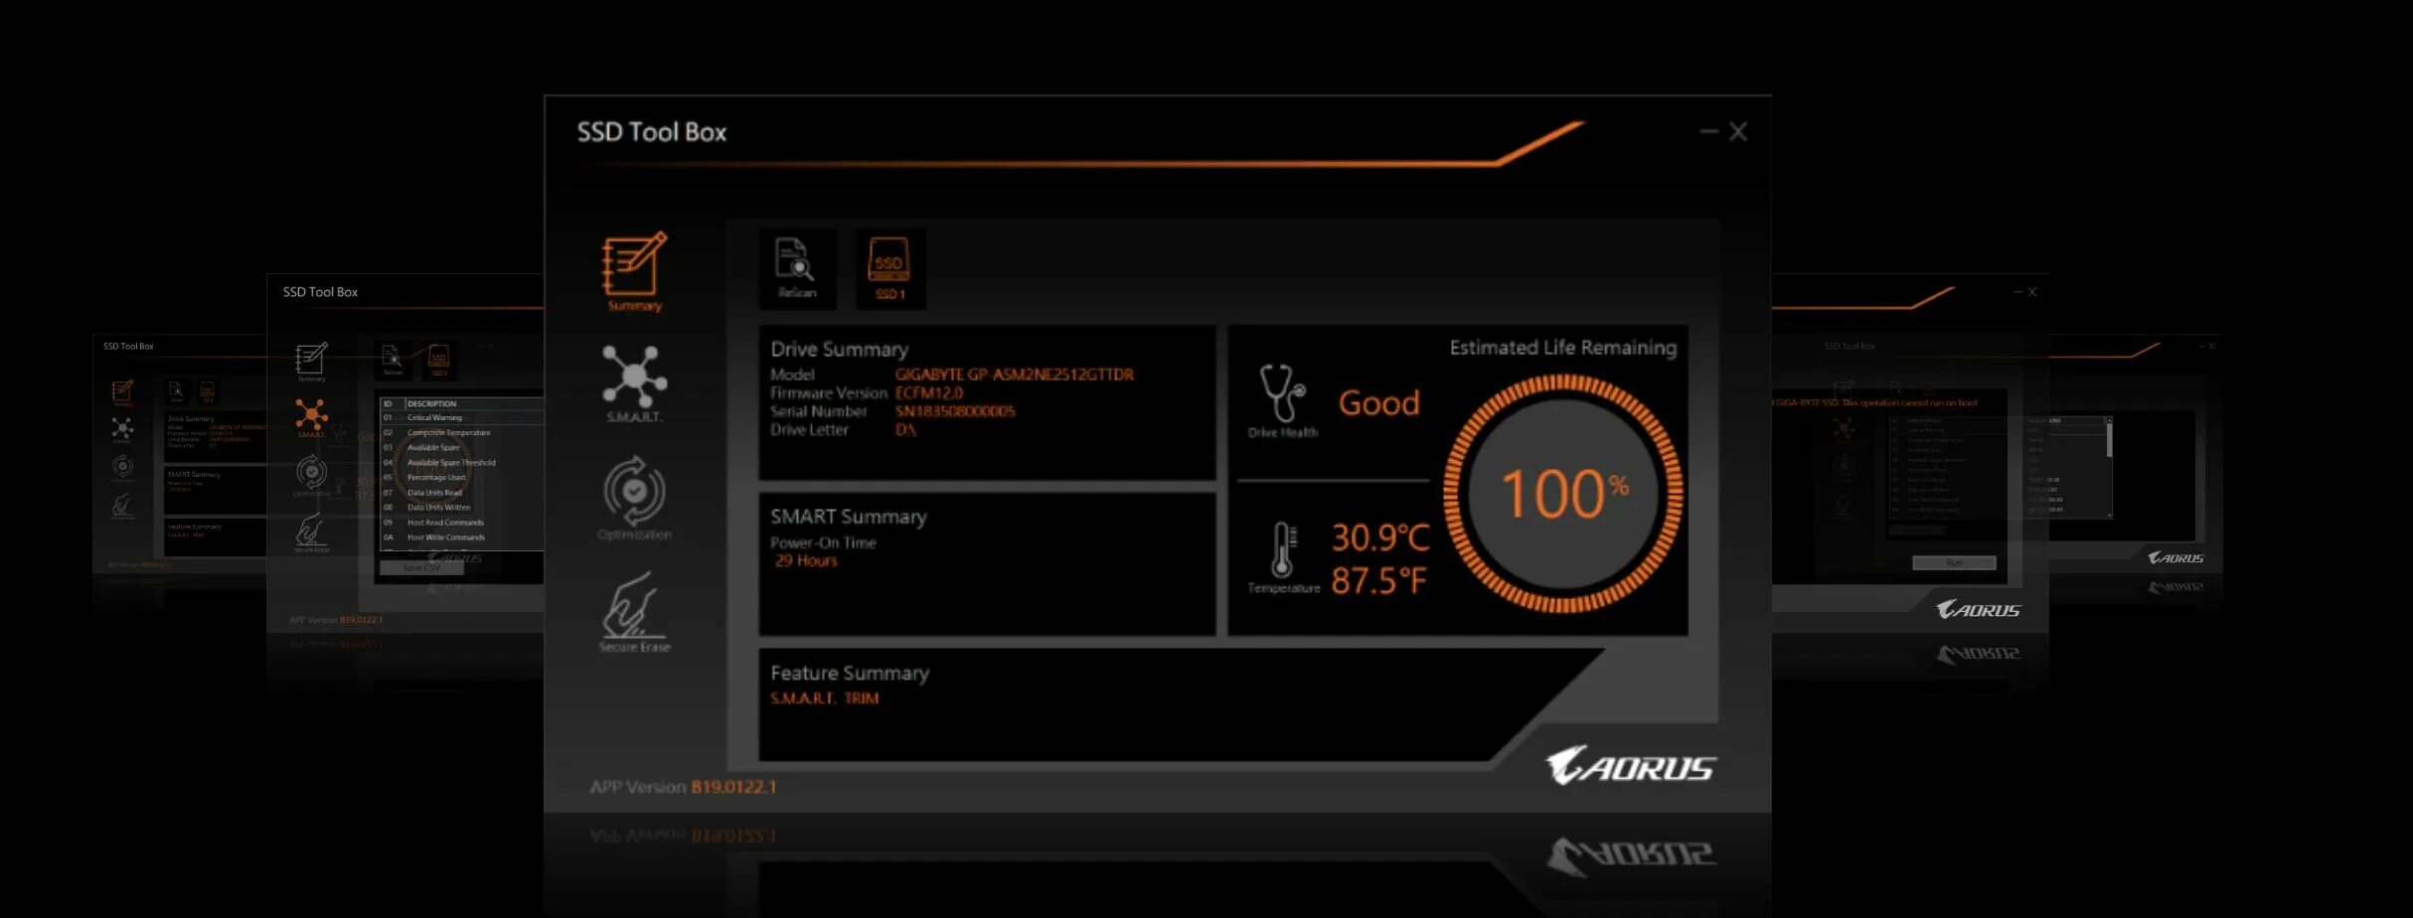The height and width of the screenshot is (918, 2413).
Task: Select SSD 1 in the small background Summary window
Action: tap(208, 391)
